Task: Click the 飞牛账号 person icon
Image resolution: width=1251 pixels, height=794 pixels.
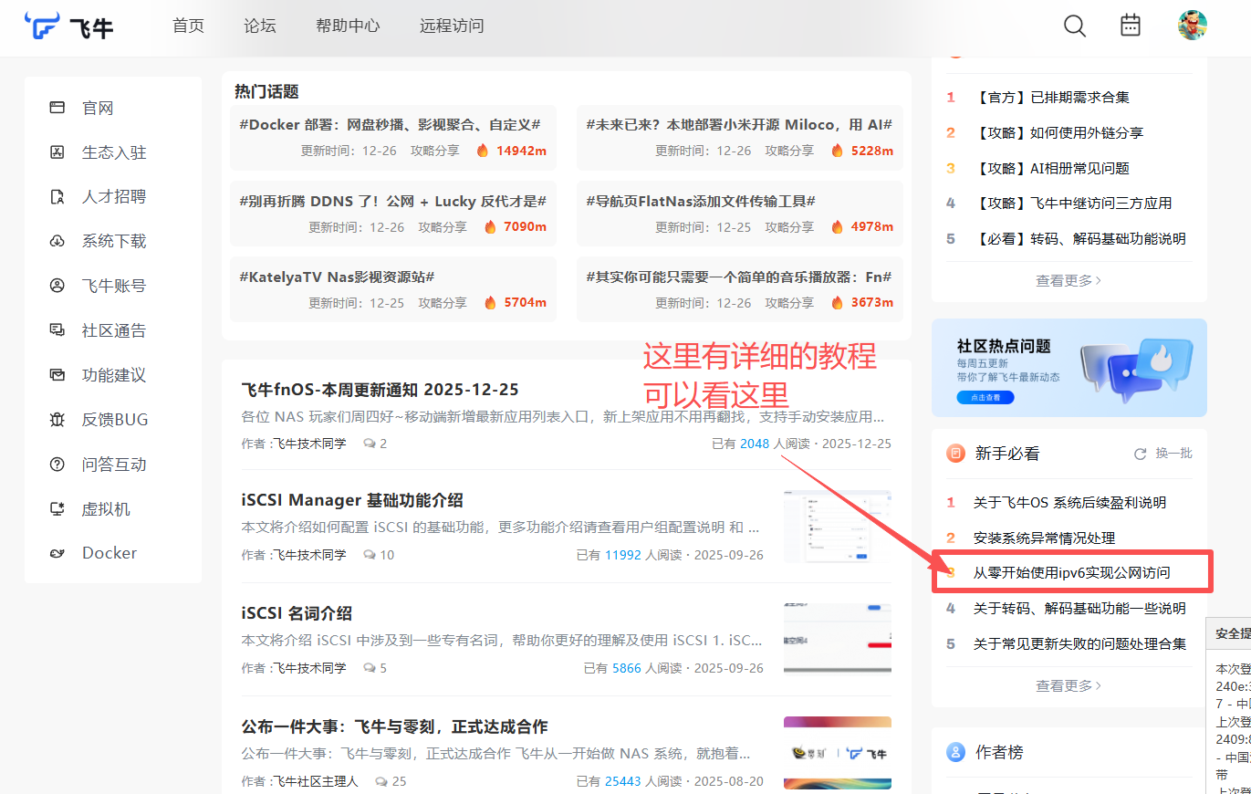Action: [57, 286]
